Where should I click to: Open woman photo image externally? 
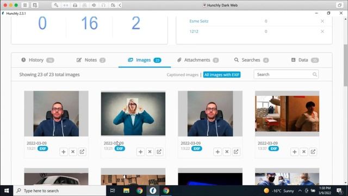coord(159,152)
